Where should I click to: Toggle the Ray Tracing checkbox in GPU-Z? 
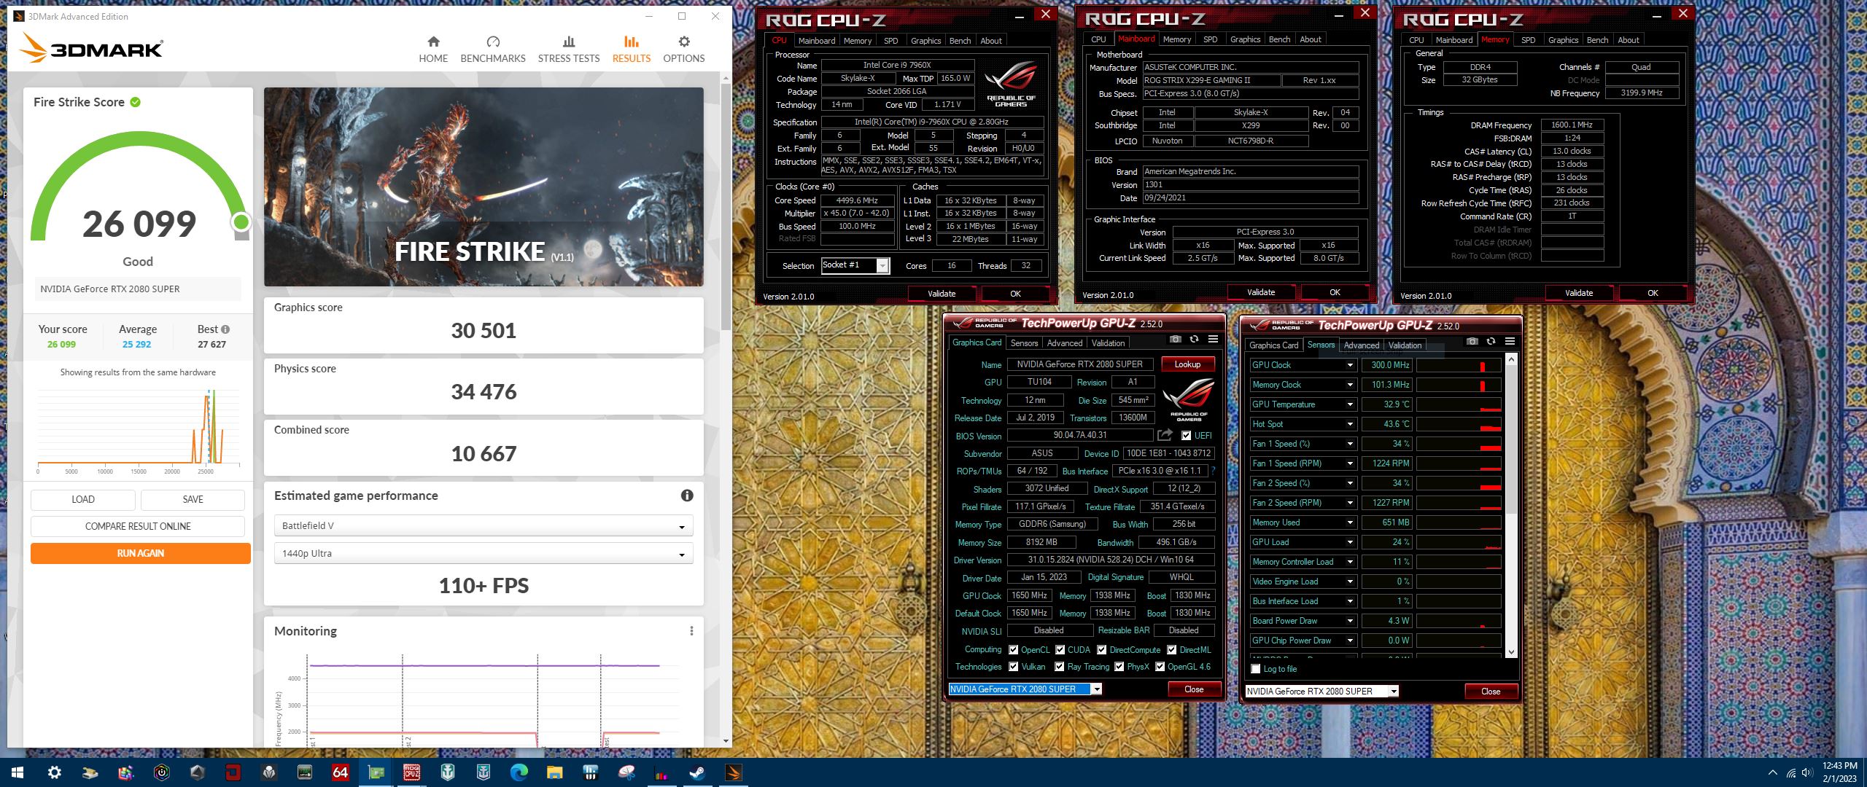(x=1059, y=667)
